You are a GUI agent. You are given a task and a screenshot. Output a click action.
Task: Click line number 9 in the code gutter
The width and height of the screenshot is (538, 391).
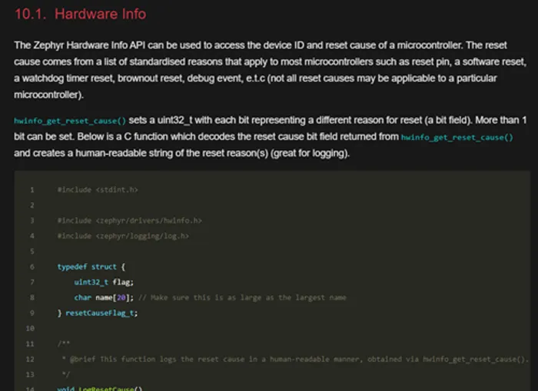tap(32, 313)
